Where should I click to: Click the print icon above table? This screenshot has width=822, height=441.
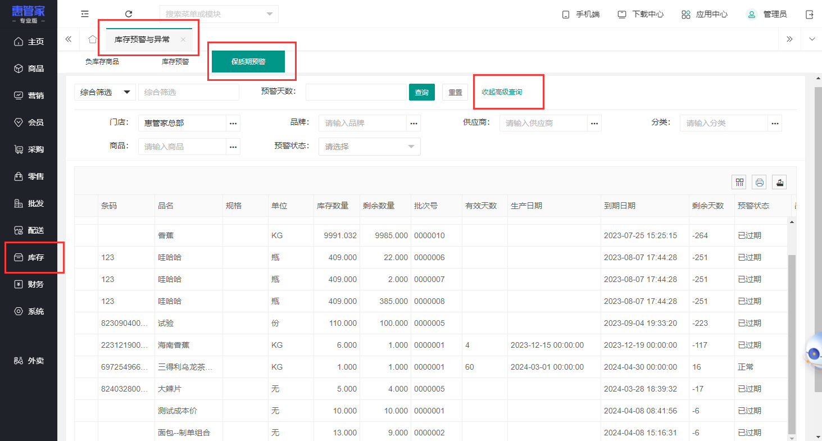pos(760,182)
